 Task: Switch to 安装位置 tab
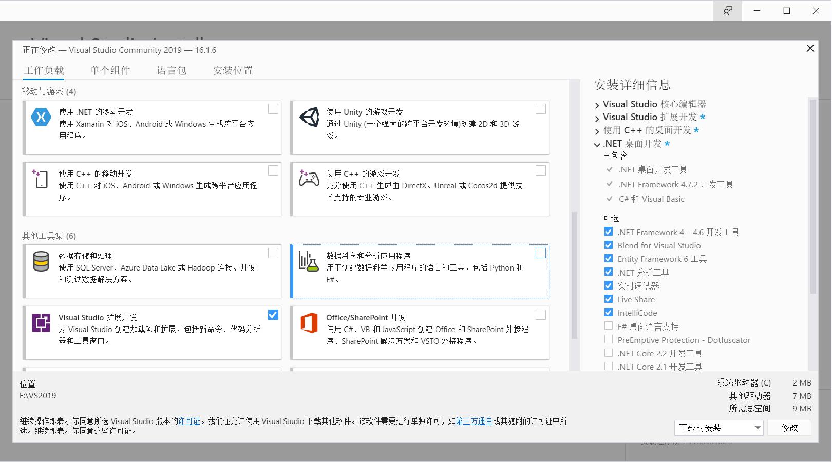(233, 70)
